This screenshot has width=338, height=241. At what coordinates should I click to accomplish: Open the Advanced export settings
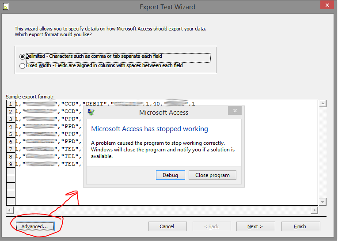[x=35, y=226]
